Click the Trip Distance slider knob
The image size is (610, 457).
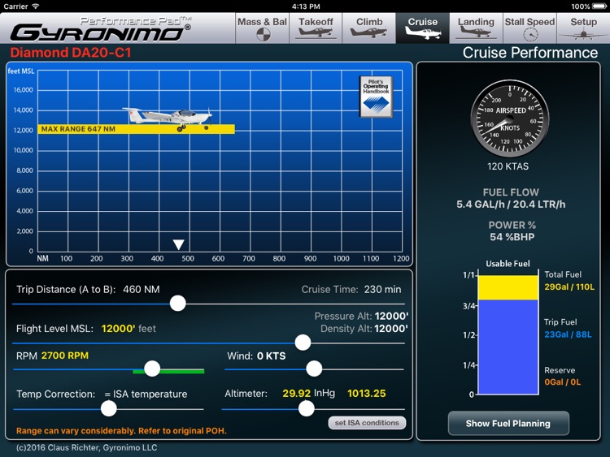[178, 303]
